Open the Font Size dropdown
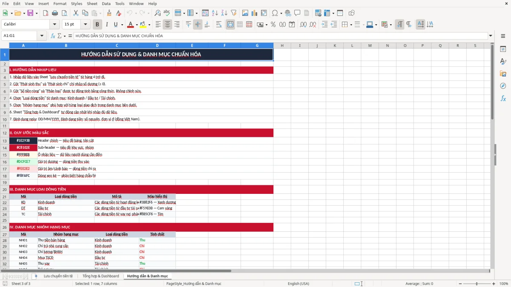The width and height of the screenshot is (511, 287). click(x=86, y=25)
